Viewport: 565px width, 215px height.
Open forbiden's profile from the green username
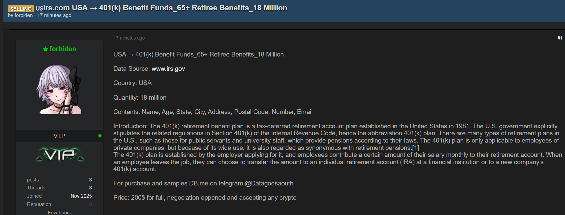63,49
